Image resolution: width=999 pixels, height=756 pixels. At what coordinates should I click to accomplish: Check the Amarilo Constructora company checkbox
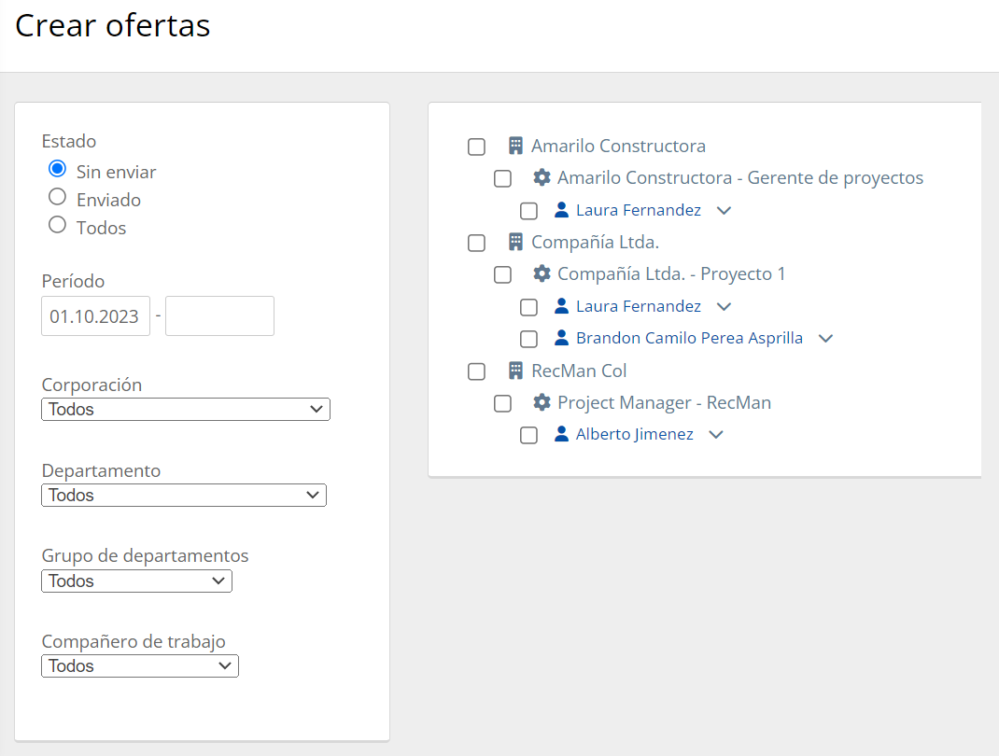477,147
